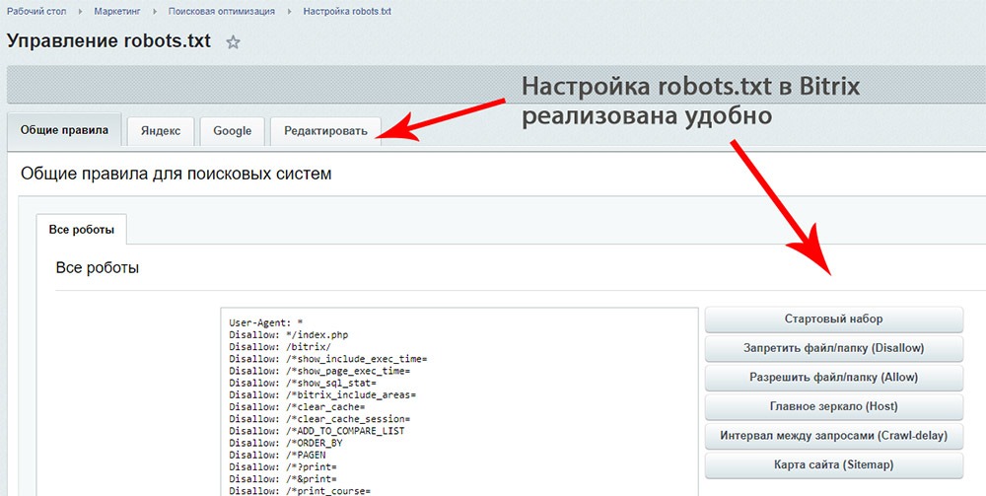Click the Управление robots.txt page title

[108, 41]
